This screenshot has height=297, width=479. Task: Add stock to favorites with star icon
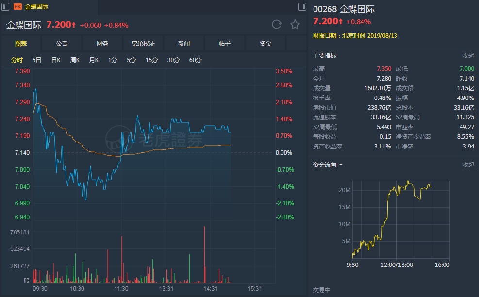[x=295, y=24]
